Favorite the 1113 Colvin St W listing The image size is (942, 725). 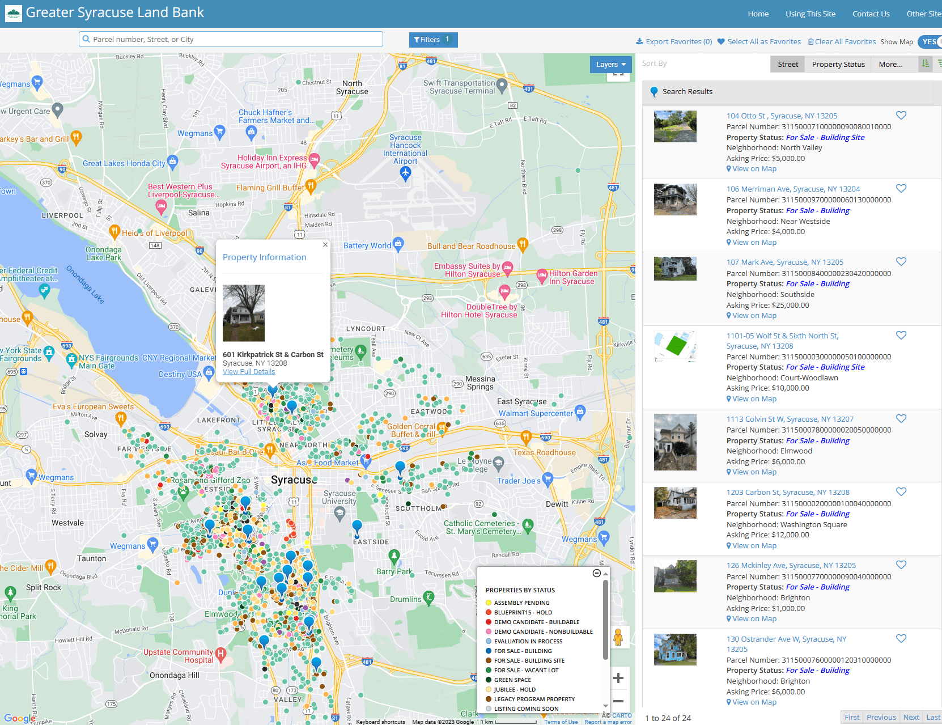(x=901, y=419)
